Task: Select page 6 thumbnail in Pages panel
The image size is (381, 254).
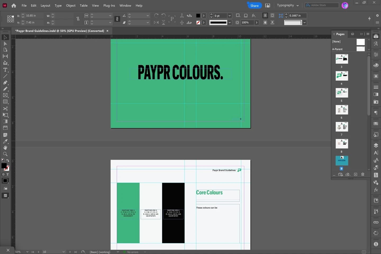Action: pos(342,110)
